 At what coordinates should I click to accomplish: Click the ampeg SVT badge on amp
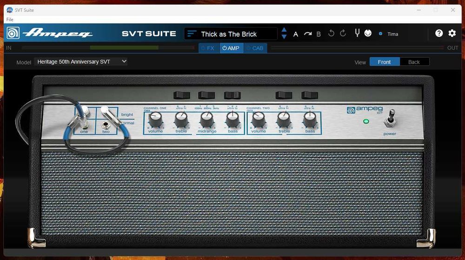[x=365, y=110]
